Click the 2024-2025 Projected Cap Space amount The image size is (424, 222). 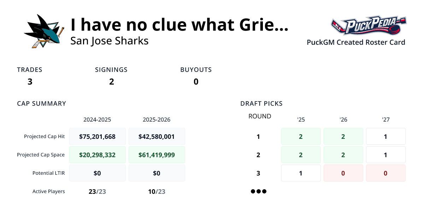point(97,155)
